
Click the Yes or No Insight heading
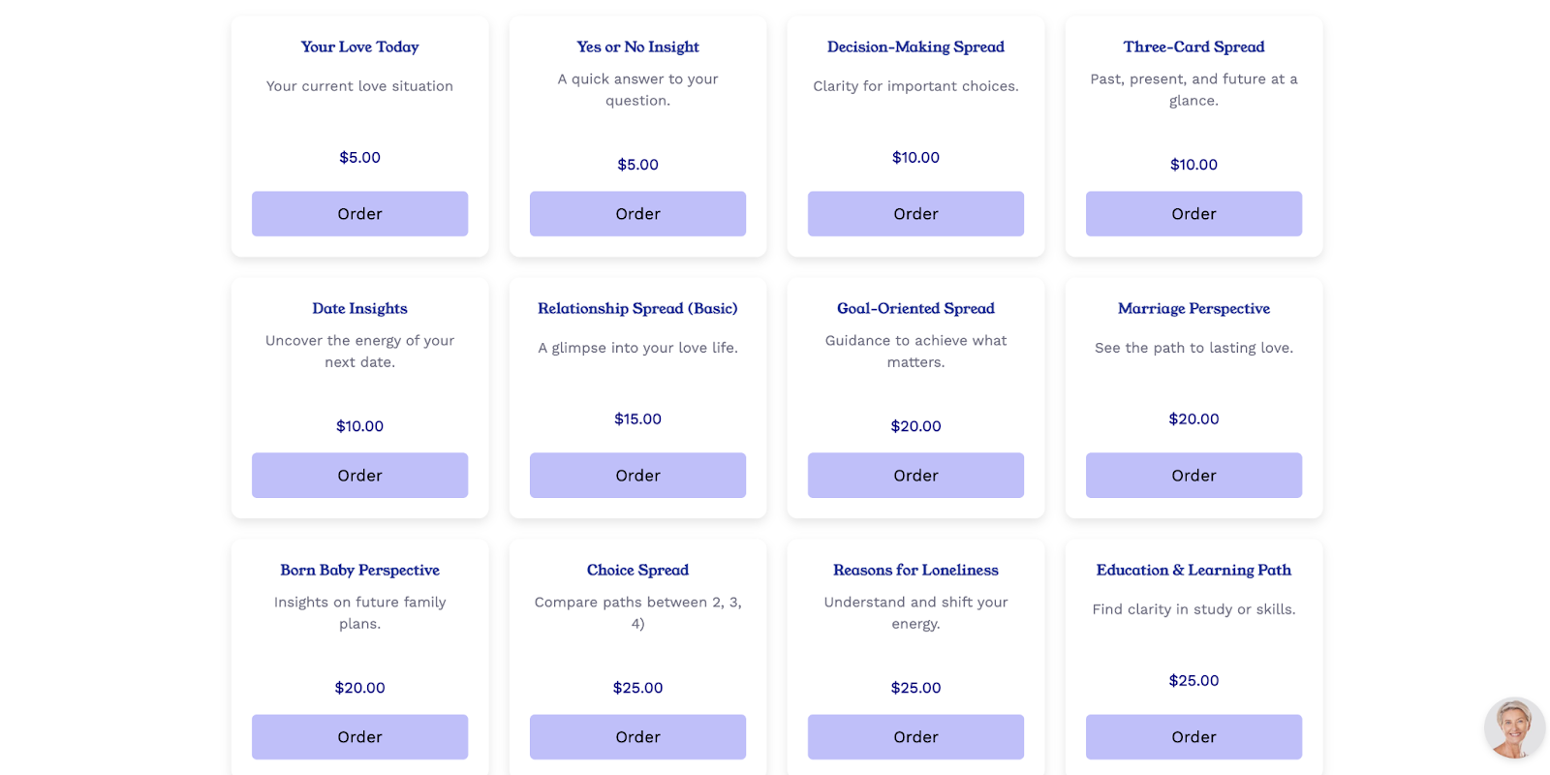tap(637, 46)
